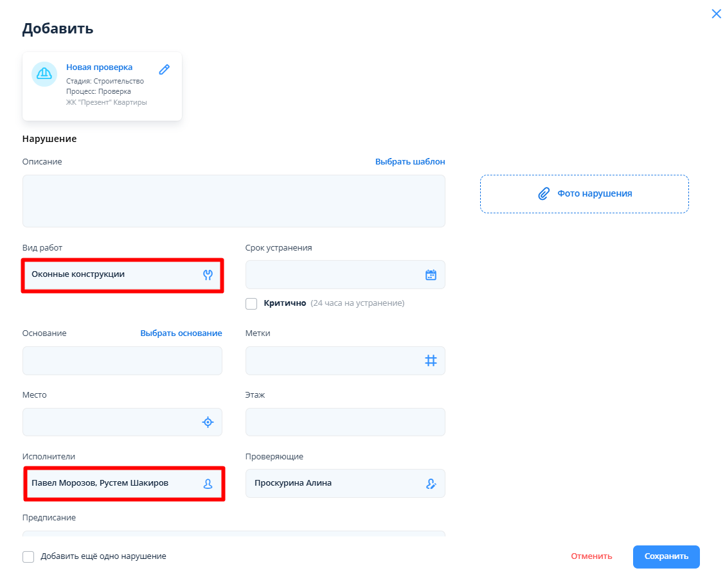The height and width of the screenshot is (584, 725).
Task: Click the pencil edit icon on the inspection card
Action: coord(164,70)
